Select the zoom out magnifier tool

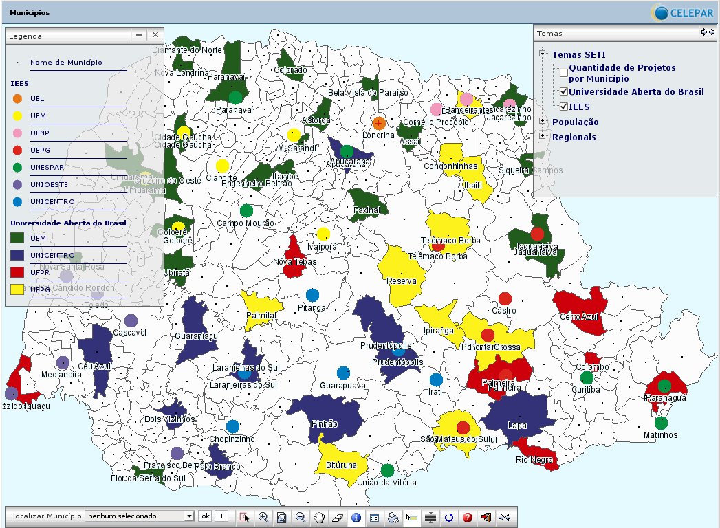(301, 517)
